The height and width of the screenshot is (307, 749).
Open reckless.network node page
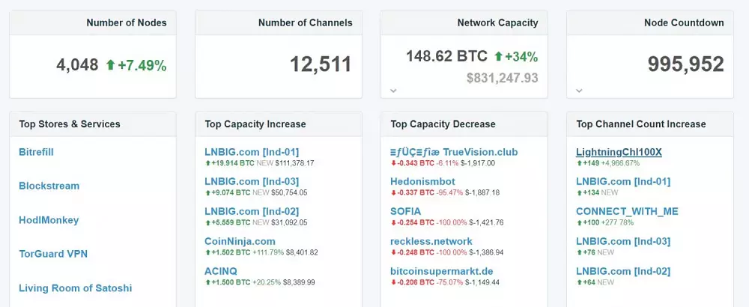(431, 241)
